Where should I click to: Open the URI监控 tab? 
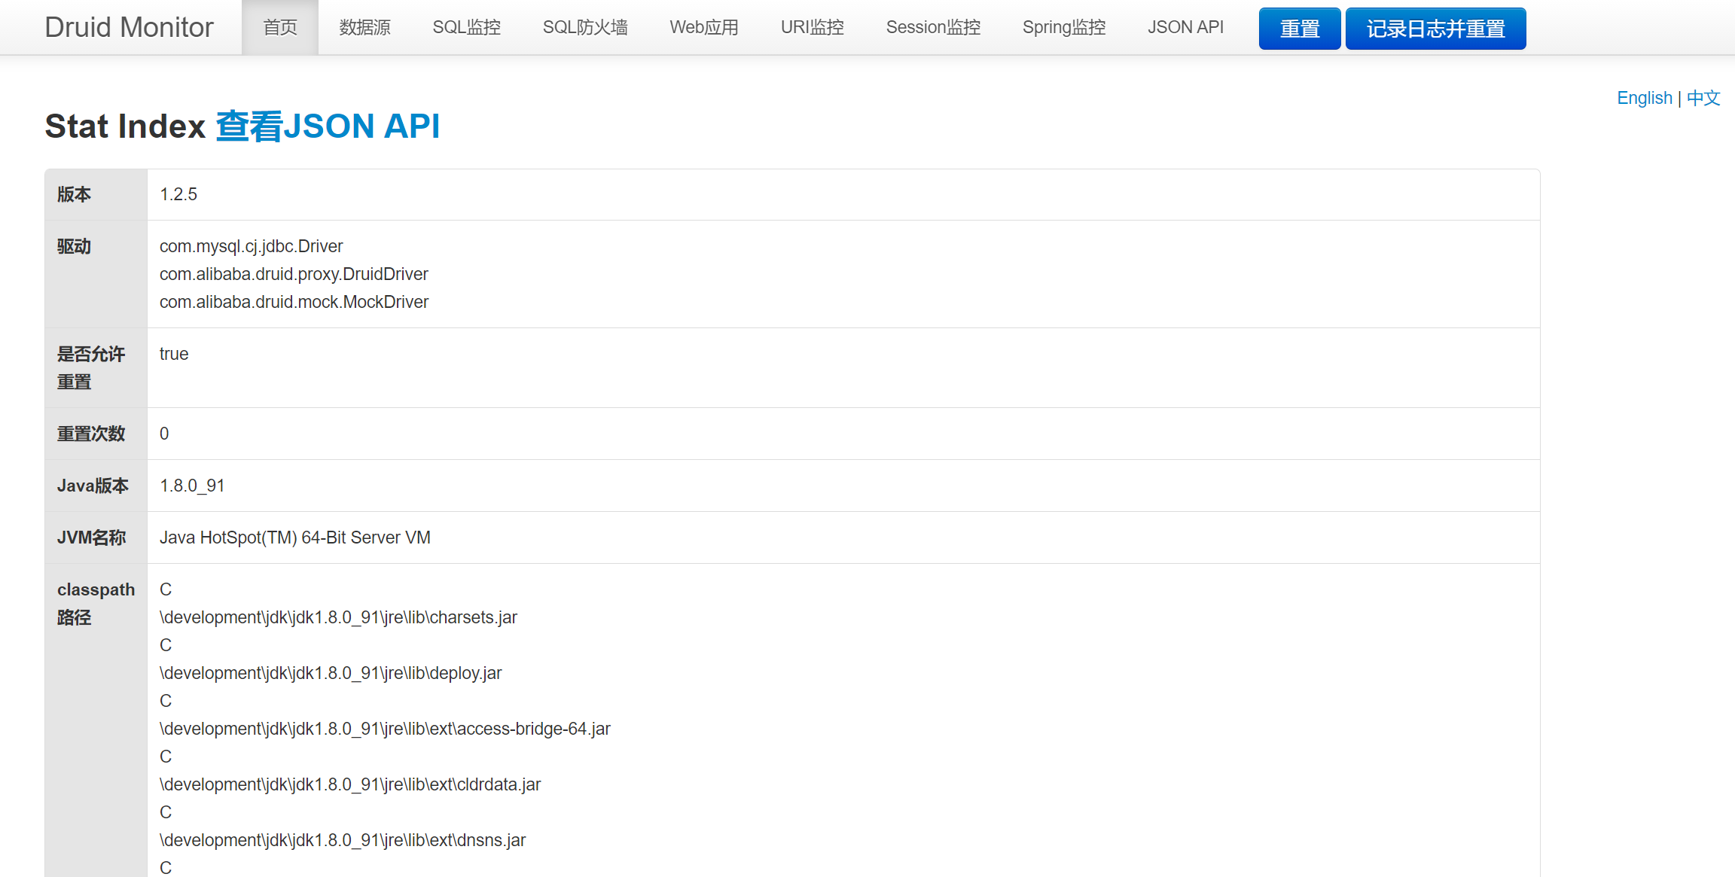812,27
